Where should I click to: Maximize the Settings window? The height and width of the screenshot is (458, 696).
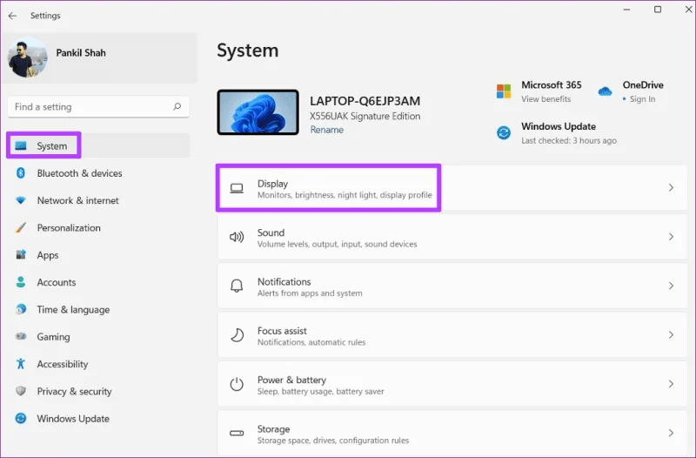coord(658,10)
